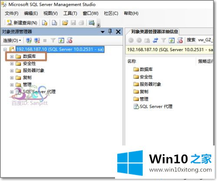This screenshot has height=181, width=217.
Task: Select 复制 folder in details list
Action: pyautogui.click(x=141, y=92)
